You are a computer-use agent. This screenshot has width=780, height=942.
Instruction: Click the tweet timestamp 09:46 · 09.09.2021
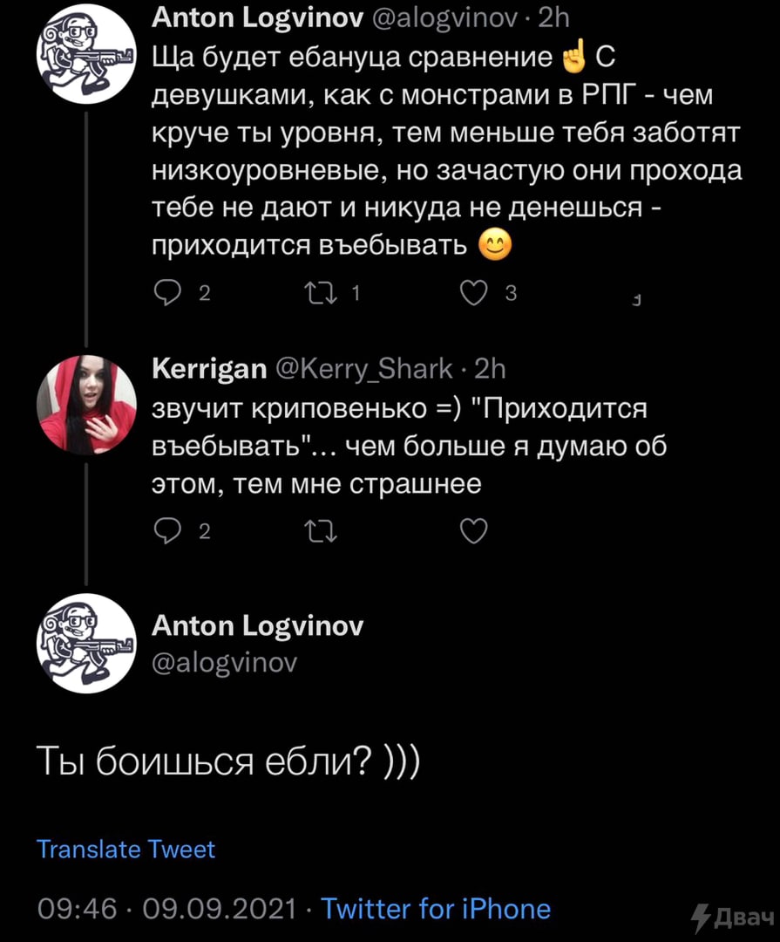click(x=166, y=909)
